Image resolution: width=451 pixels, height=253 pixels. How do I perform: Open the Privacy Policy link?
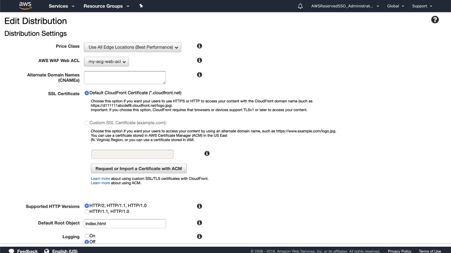[x=400, y=251]
